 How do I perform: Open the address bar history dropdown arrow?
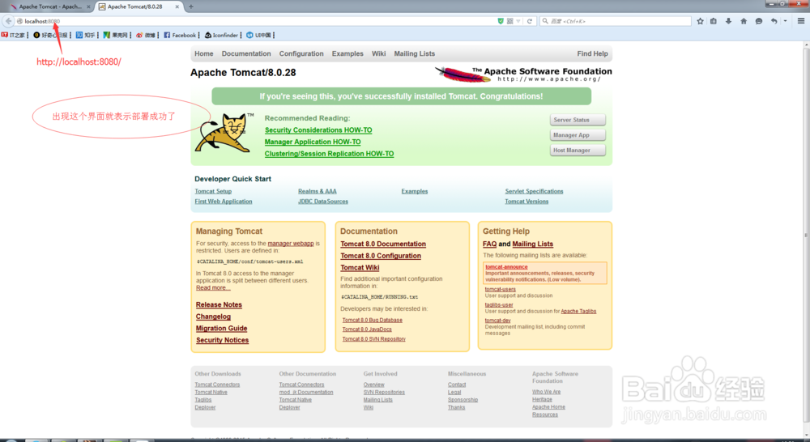tap(518, 21)
